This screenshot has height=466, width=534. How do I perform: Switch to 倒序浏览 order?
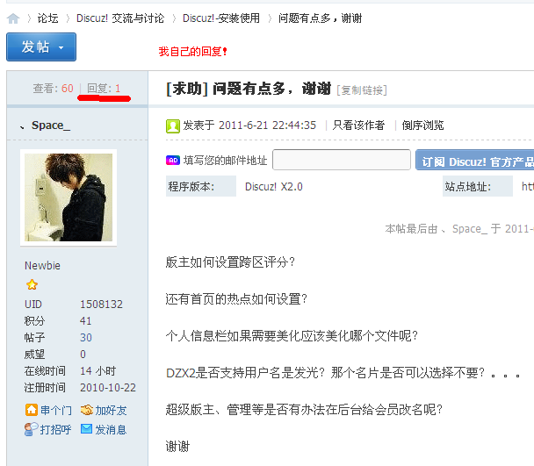coord(422,125)
